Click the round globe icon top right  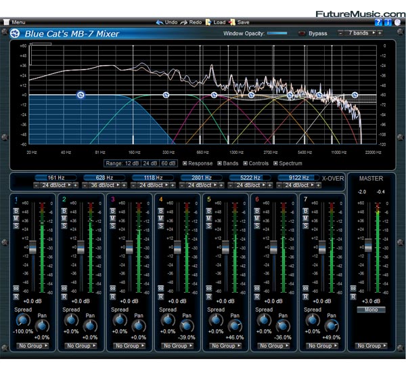(x=397, y=22)
